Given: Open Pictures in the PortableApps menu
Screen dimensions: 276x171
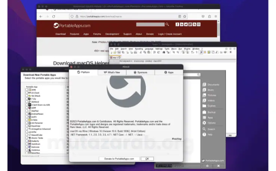Looking at the screenshot, I should pos(209,95).
